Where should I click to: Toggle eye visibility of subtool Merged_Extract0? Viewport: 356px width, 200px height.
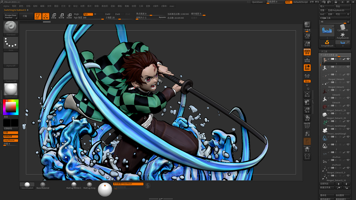[x=348, y=75]
